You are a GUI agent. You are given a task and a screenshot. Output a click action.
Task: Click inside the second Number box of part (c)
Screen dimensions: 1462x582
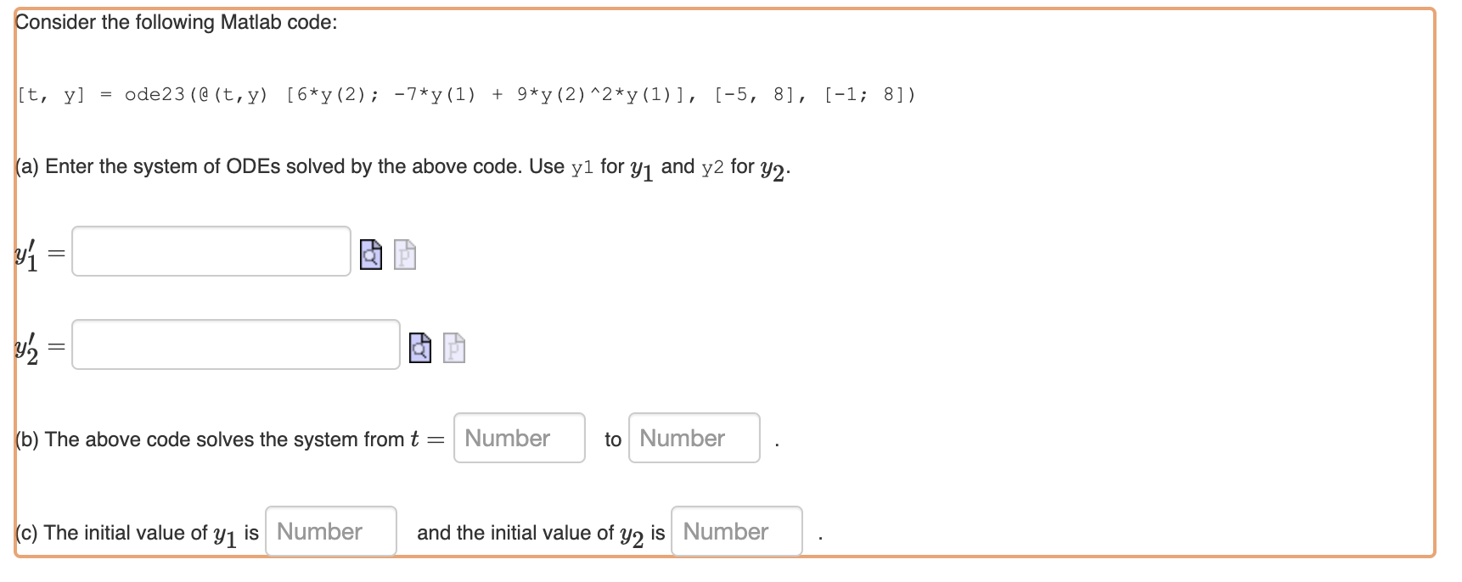[x=736, y=531]
